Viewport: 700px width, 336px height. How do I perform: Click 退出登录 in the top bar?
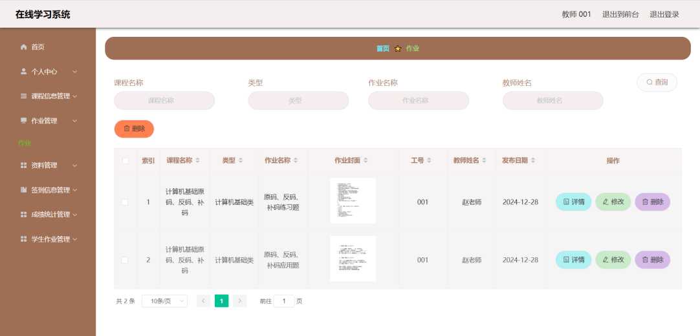pos(664,14)
